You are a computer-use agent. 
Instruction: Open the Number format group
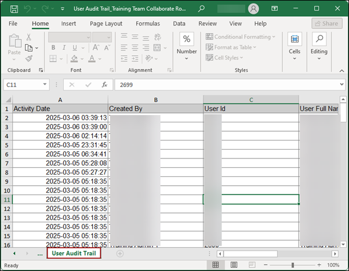(187, 45)
